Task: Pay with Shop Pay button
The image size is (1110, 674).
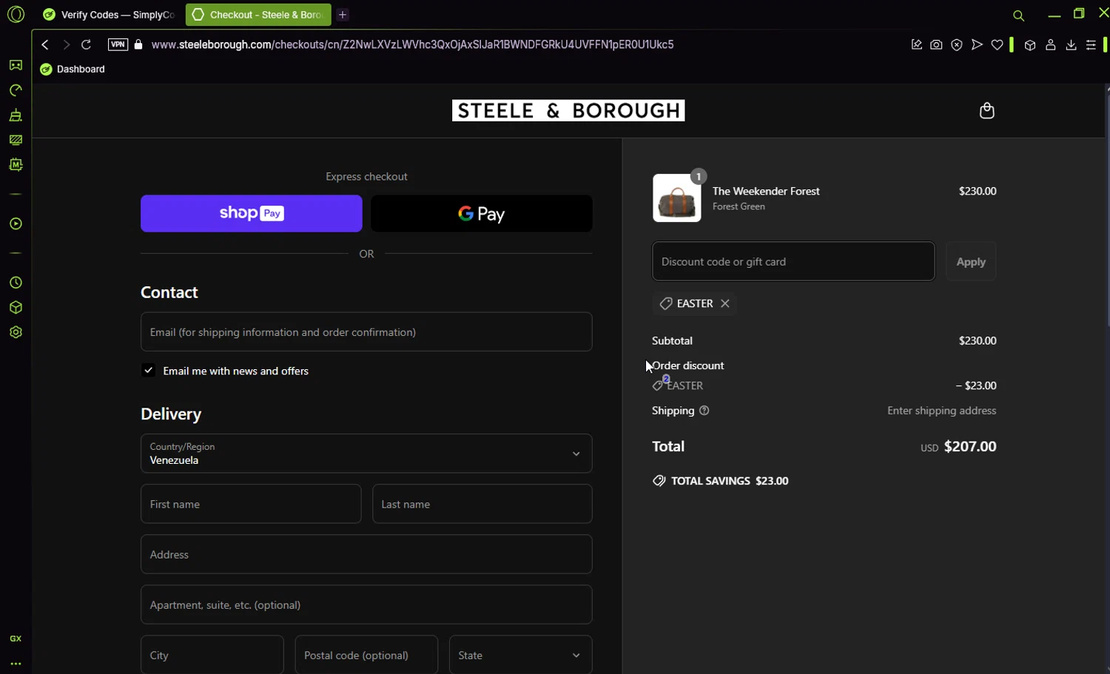Action: click(252, 213)
